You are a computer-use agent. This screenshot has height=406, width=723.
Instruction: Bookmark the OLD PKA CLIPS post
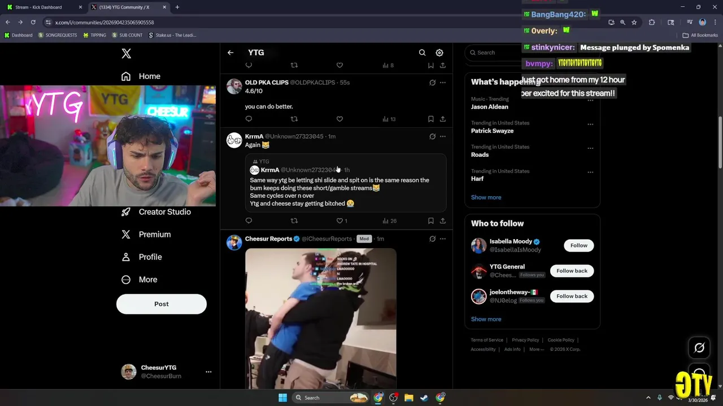point(430,119)
